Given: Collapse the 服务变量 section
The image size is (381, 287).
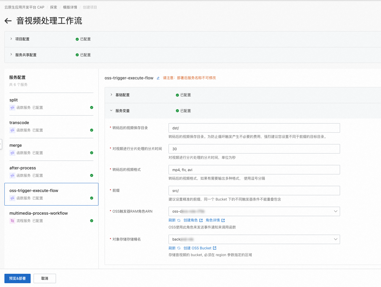Looking at the screenshot, I should point(111,111).
